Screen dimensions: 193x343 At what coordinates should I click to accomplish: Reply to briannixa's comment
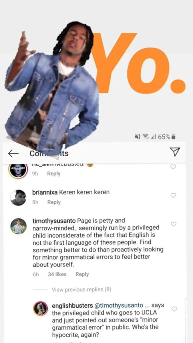pos(54,202)
